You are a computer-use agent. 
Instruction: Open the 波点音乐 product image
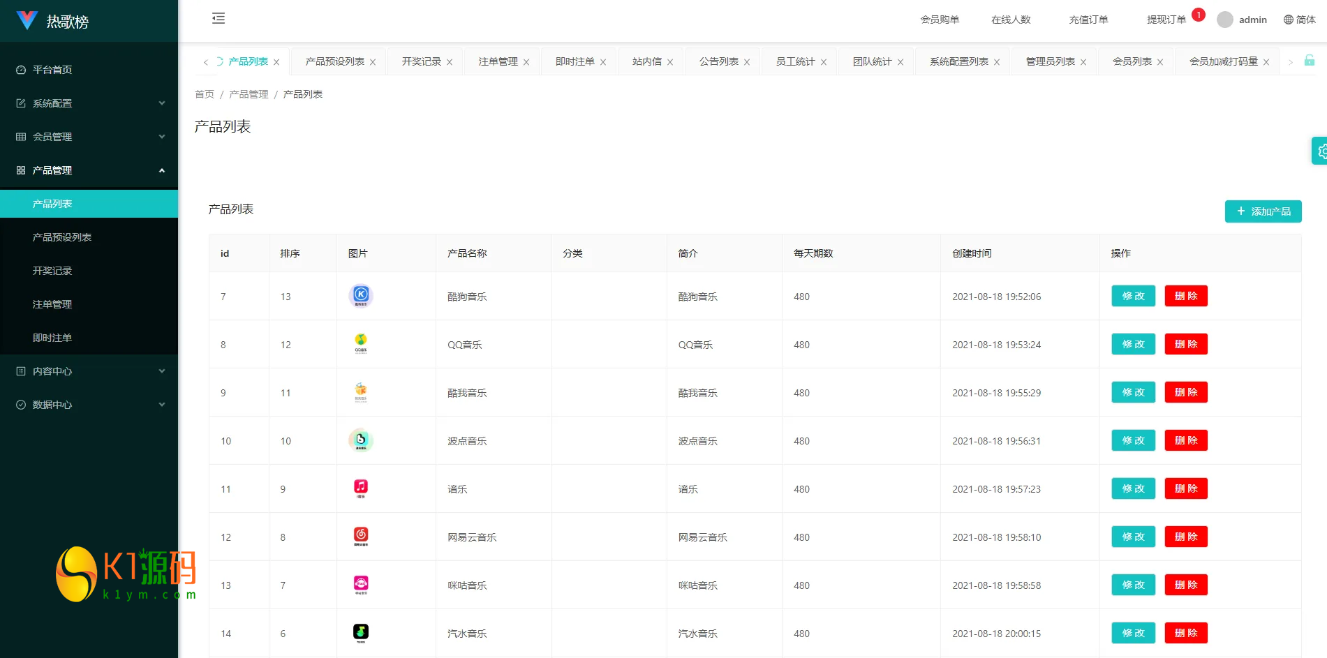click(361, 440)
